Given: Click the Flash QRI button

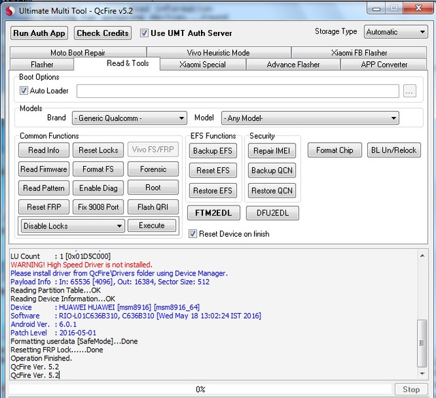Looking at the screenshot, I should click(x=153, y=207).
